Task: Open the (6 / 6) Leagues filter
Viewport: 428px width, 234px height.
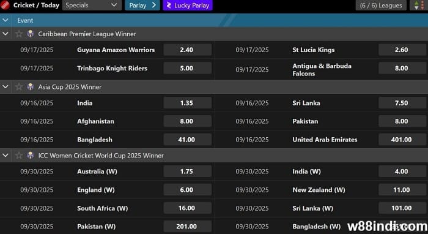Action: pyautogui.click(x=381, y=5)
